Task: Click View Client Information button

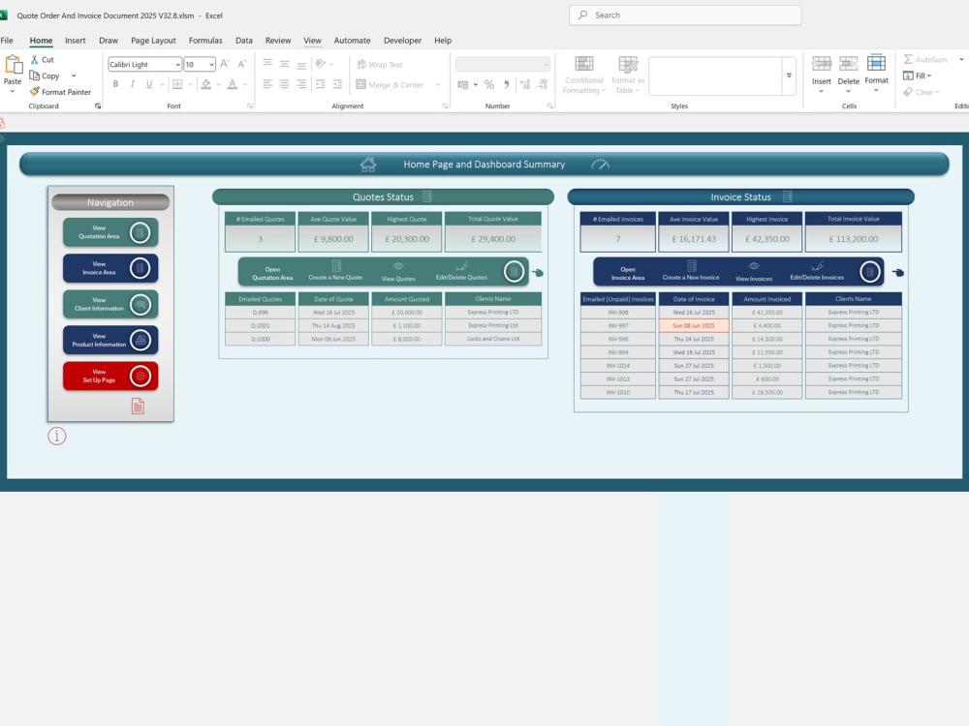Action: (x=110, y=304)
